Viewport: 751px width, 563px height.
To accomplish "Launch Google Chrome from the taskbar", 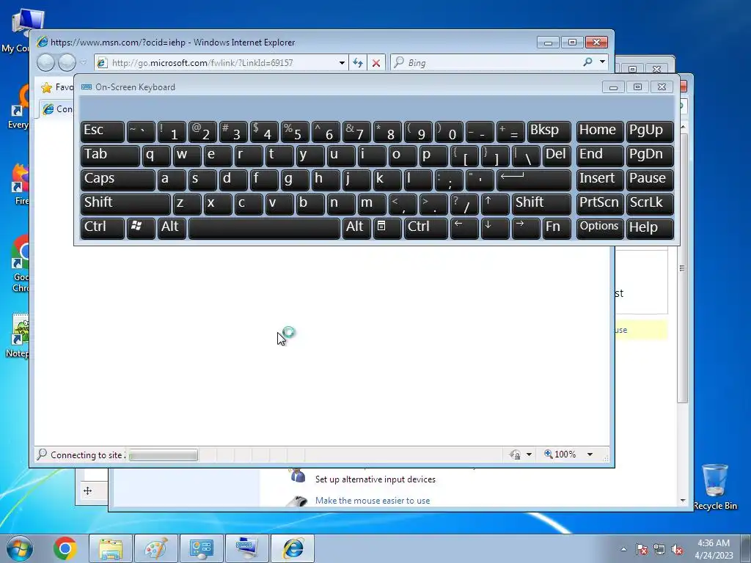I will point(65,548).
